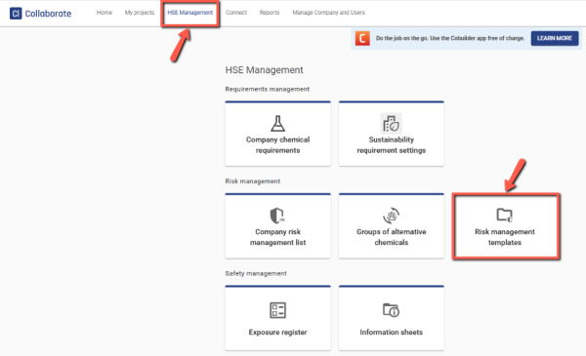Open the Exposure register card text
Viewport: 586px width, 356px height.
277,333
